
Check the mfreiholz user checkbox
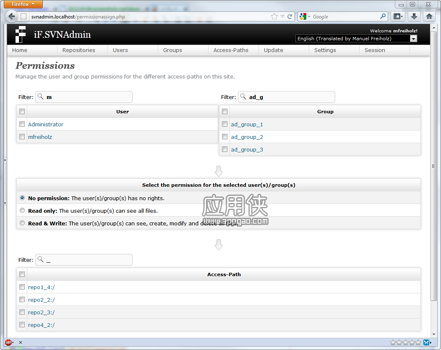[x=22, y=137]
